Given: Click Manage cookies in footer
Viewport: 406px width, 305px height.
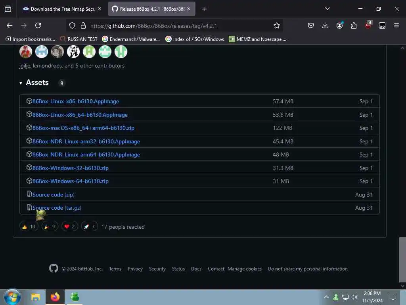Looking at the screenshot, I should (x=244, y=269).
